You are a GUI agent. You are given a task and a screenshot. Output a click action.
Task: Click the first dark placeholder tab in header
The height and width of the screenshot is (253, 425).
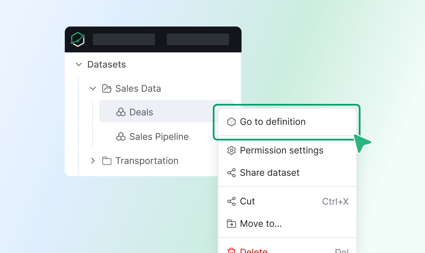(x=124, y=39)
